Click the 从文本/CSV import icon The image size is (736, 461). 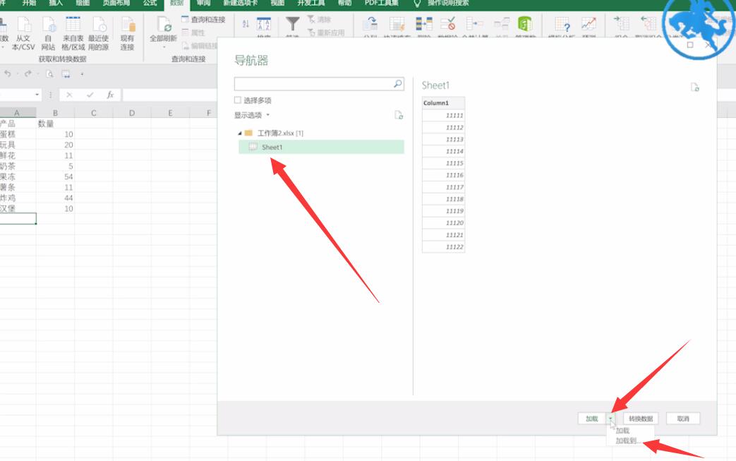(23, 25)
